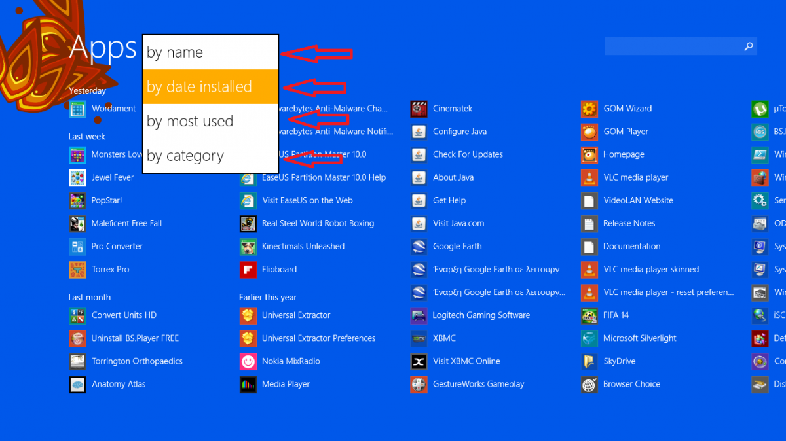
Task: Open Configure Java
Action: (449, 132)
